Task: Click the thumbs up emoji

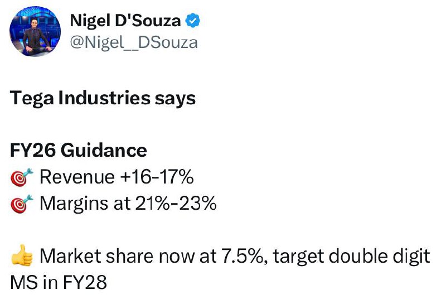Action: (22, 255)
